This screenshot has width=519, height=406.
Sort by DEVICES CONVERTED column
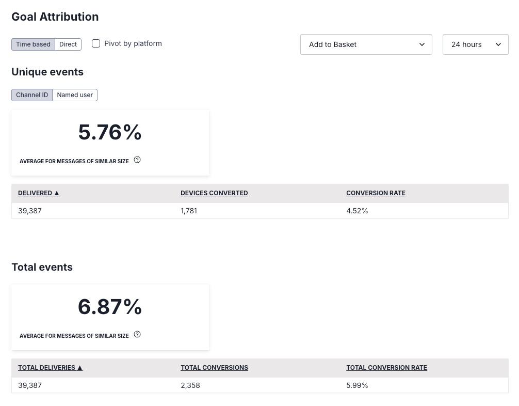coord(214,193)
